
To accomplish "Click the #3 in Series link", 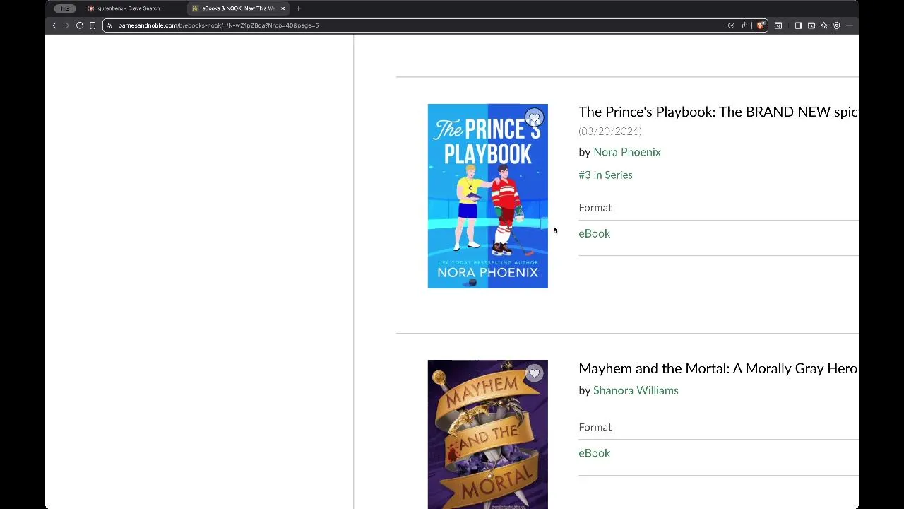I will coord(605,175).
